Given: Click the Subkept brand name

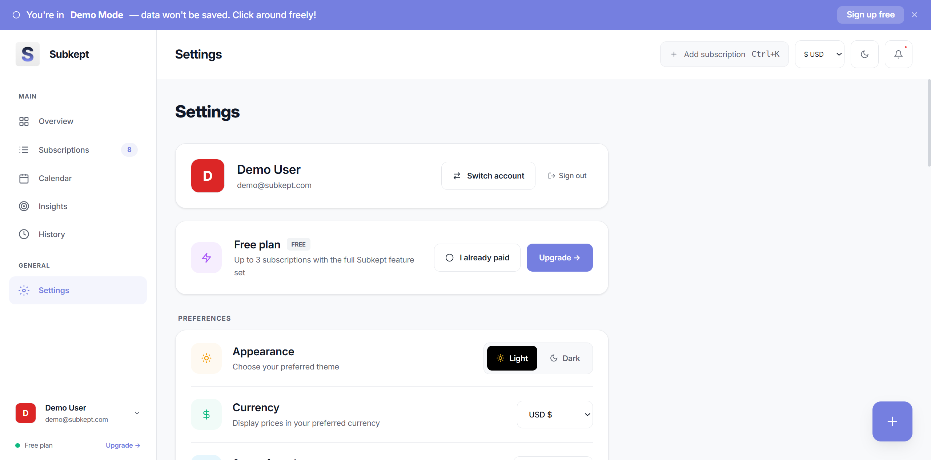Looking at the screenshot, I should tap(69, 54).
